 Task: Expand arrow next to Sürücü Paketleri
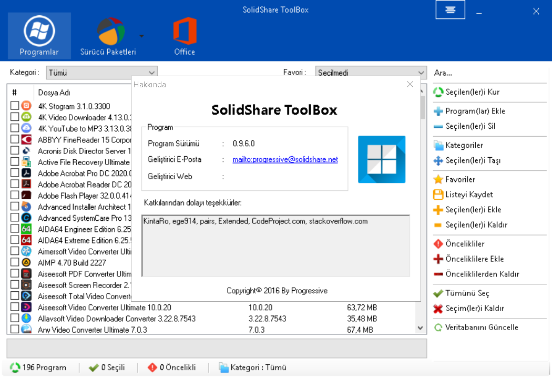(141, 36)
